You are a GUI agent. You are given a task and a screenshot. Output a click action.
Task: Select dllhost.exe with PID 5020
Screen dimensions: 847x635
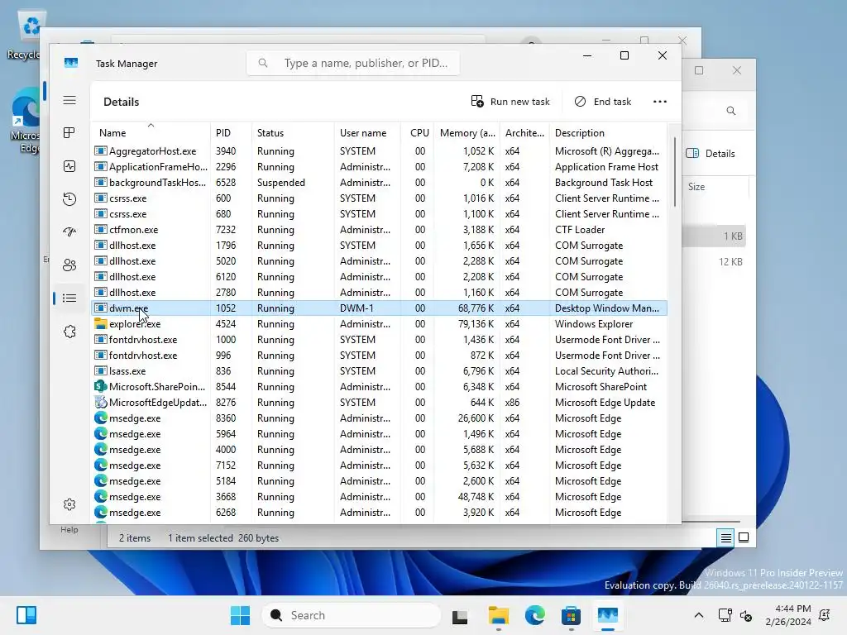pos(379,260)
